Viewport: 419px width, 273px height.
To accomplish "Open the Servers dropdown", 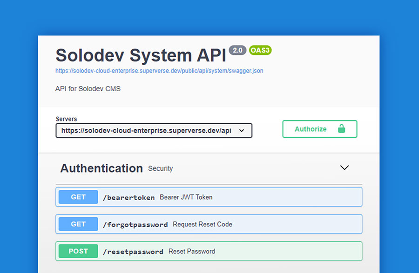I will (x=154, y=131).
